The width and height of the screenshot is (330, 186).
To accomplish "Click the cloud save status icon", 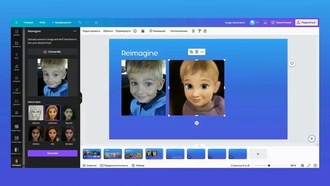I will pos(96,22).
